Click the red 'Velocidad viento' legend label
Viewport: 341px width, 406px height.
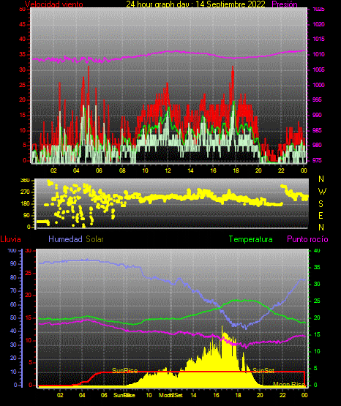[54, 4]
